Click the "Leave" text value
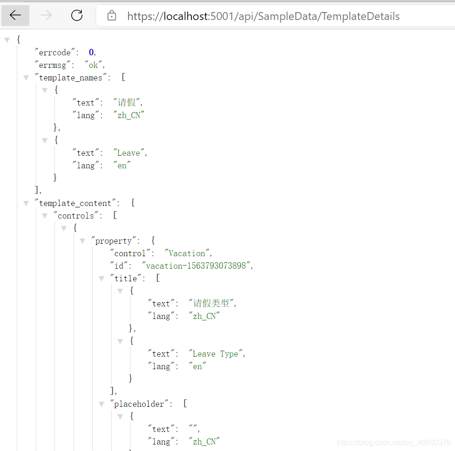455x451 pixels. pyautogui.click(x=129, y=153)
